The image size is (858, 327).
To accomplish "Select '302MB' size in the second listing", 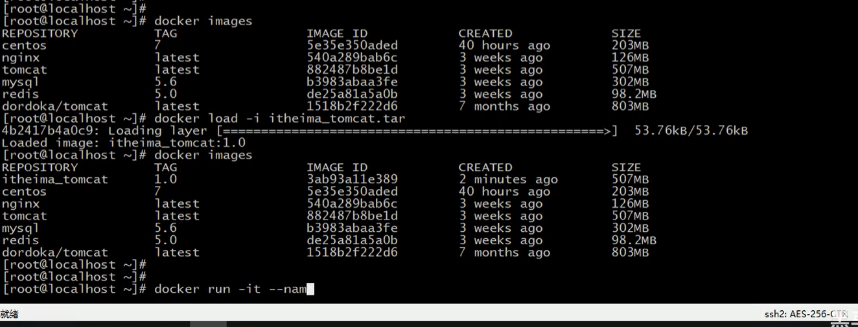I will (x=630, y=228).
